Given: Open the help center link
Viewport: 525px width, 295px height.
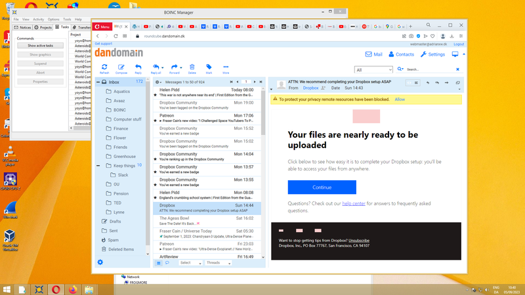Looking at the screenshot, I should tap(354, 203).
